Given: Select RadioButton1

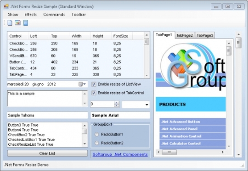Looking at the screenshot, I should pyautogui.click(x=96, y=134).
